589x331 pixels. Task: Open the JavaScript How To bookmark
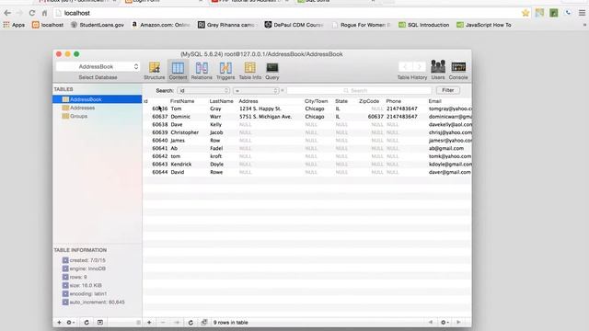[484, 25]
